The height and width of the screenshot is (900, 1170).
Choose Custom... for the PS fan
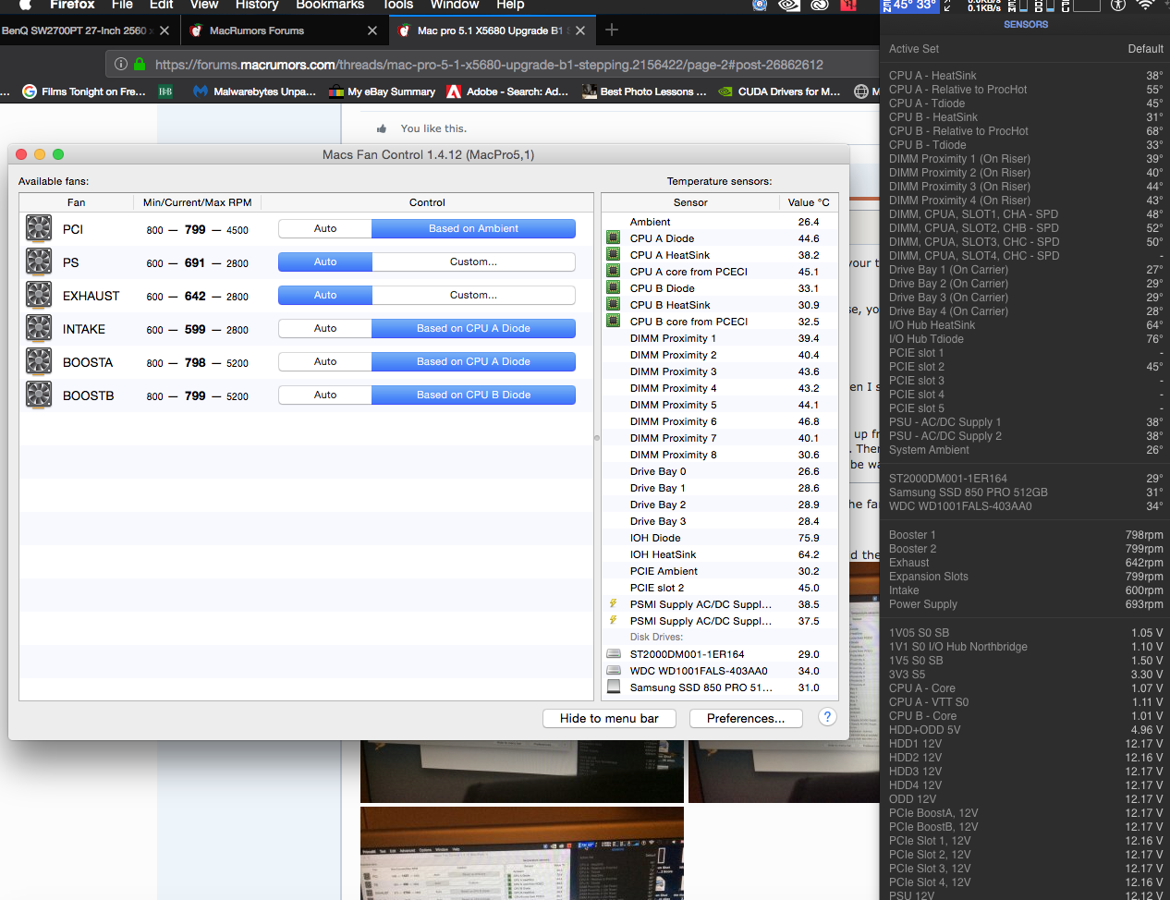[x=473, y=261]
